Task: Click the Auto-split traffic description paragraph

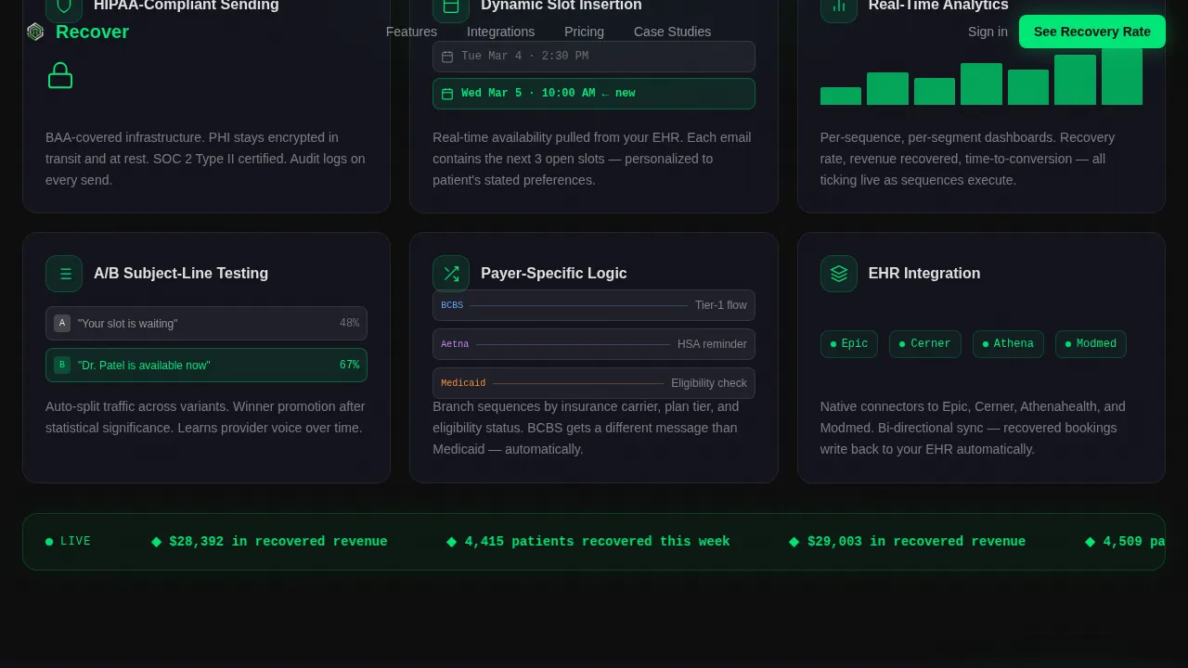Action: [x=206, y=417]
